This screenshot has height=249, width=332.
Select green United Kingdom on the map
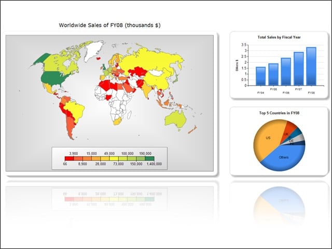coord(104,67)
